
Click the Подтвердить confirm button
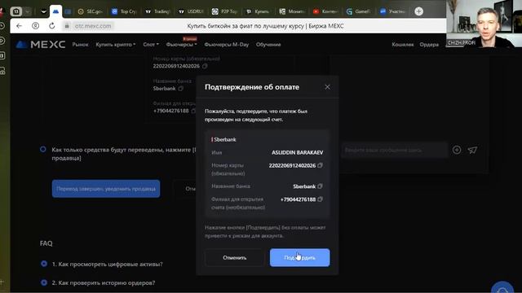click(x=299, y=257)
